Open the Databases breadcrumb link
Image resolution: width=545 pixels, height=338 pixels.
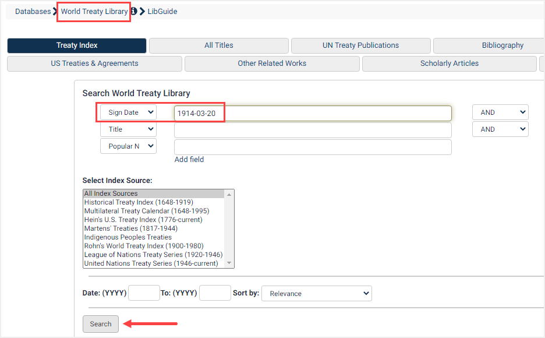click(x=33, y=12)
